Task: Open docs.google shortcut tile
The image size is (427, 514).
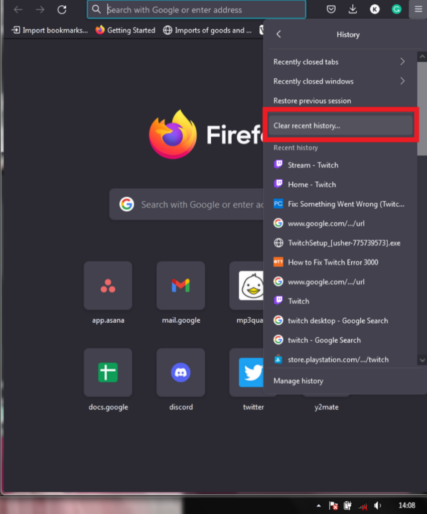Action: pos(108,372)
